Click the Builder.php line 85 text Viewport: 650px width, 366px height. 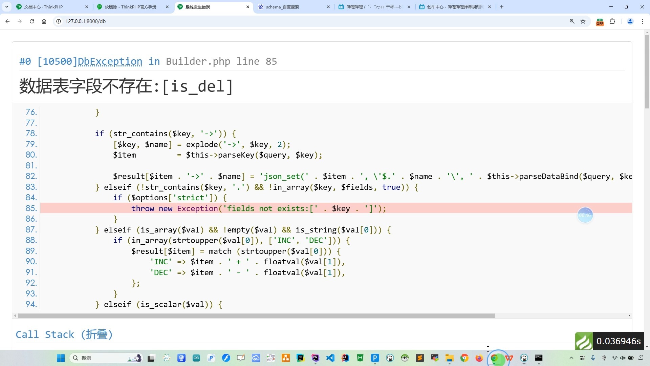point(221,61)
